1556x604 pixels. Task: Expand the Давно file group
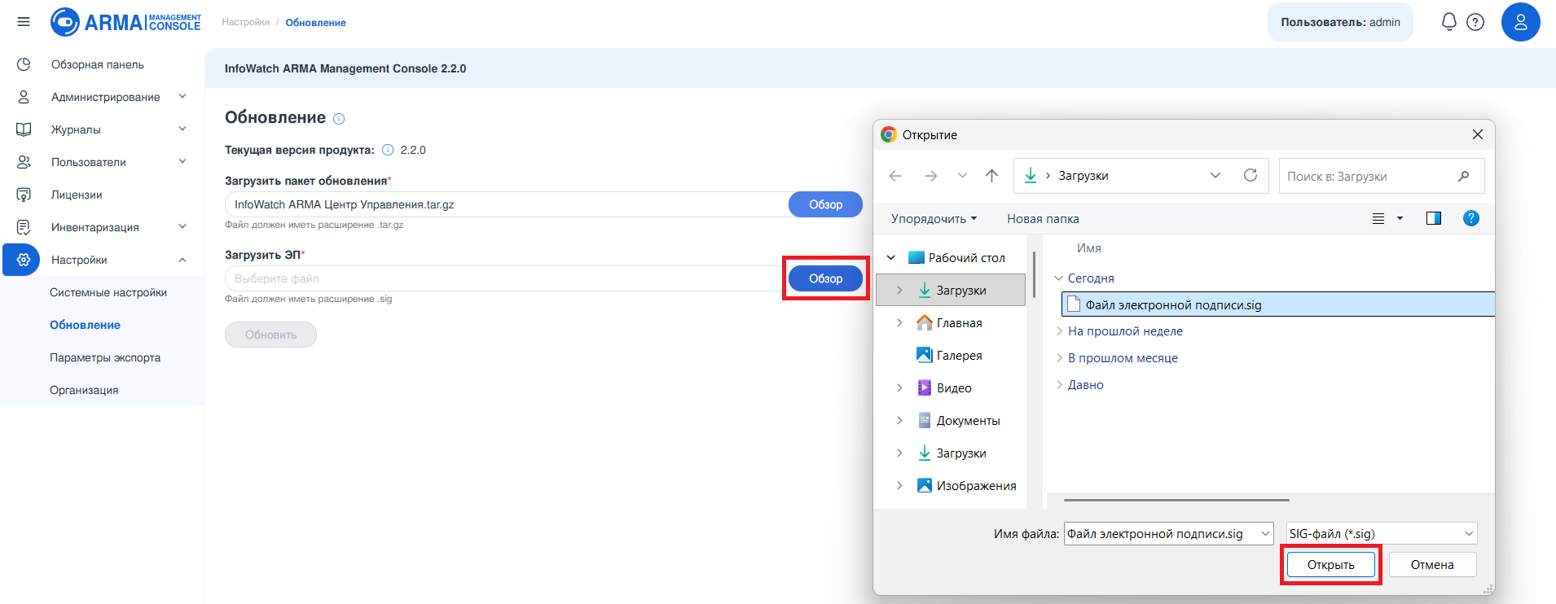click(x=1059, y=384)
